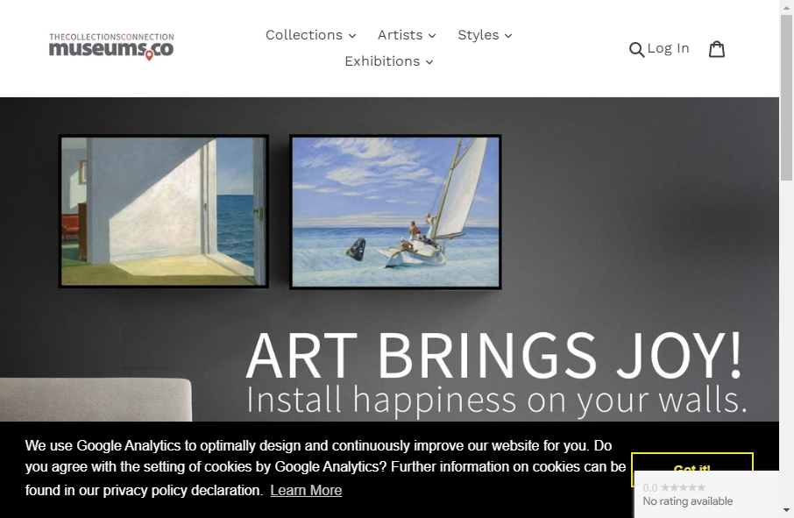The image size is (794, 518).
Task: Click the ART BRINGS JOY! headline
Action: pos(494,356)
